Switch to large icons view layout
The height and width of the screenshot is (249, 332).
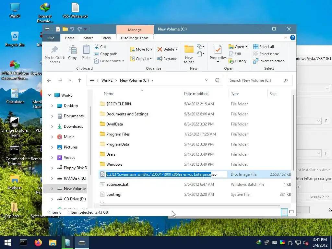click(291, 212)
